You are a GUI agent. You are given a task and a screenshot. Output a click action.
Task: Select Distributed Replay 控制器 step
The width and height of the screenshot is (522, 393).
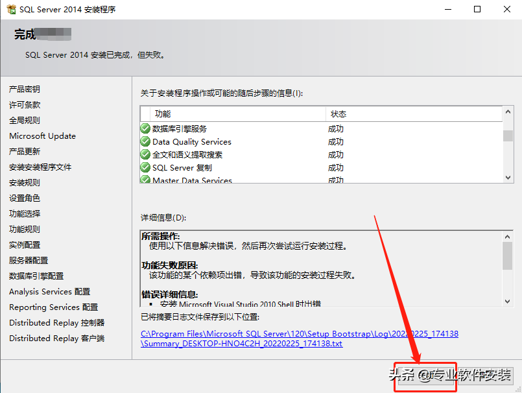[57, 323]
